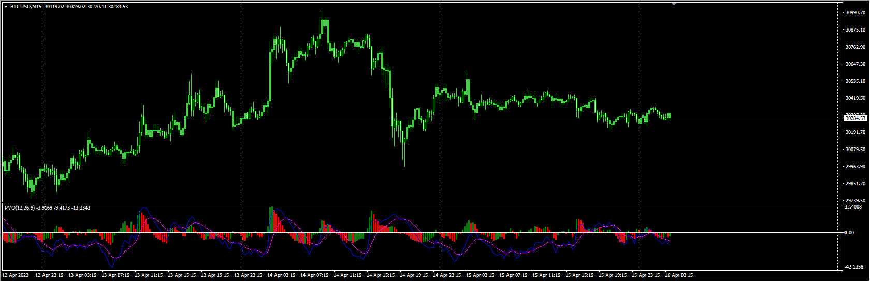The width and height of the screenshot is (870, 282).
Task: Click the chart shift marker triangle at top
Action: coord(674,4)
